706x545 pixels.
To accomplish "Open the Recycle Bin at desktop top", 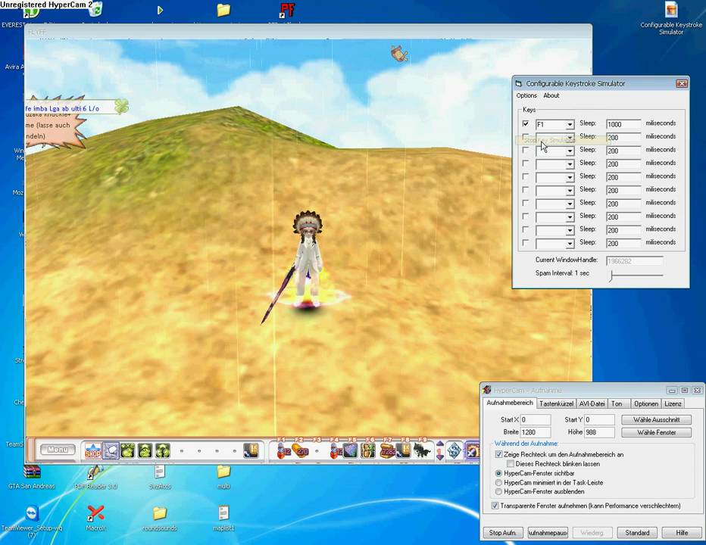I will (95, 9).
